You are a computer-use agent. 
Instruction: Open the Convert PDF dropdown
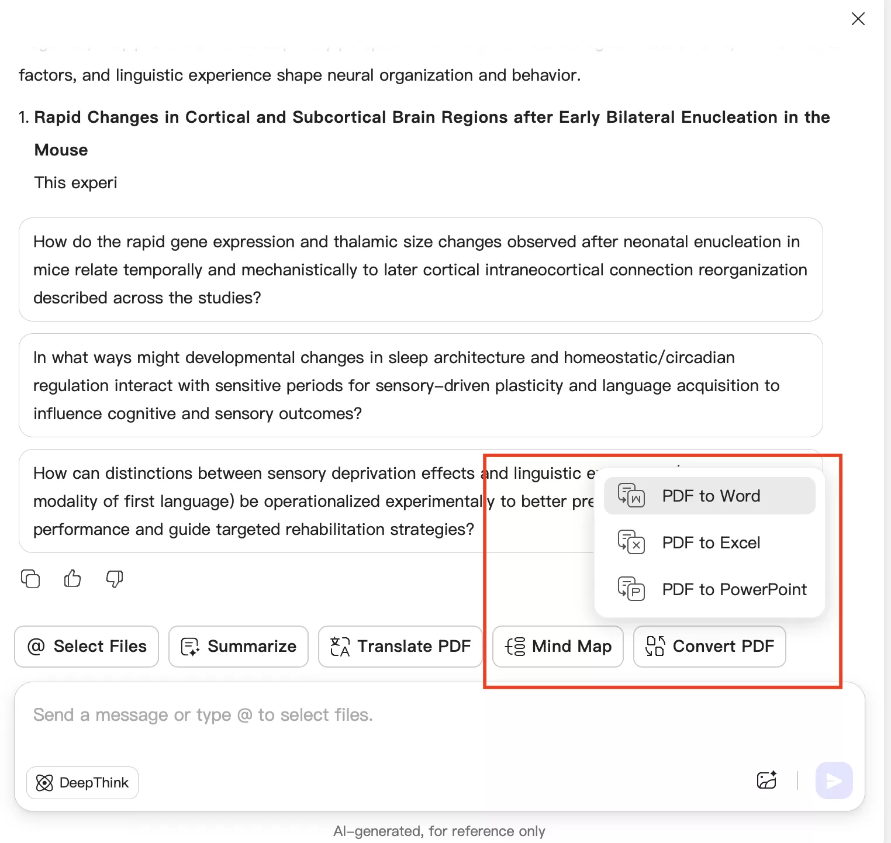tap(709, 646)
